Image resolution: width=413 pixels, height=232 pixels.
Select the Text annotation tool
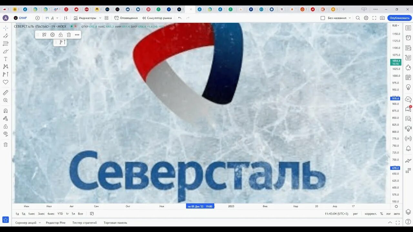[x=5, y=59]
